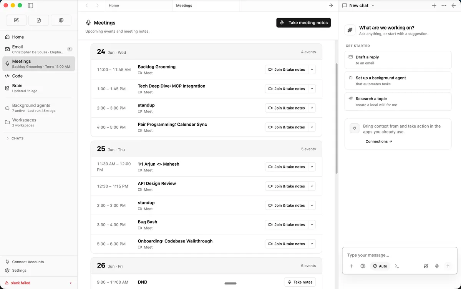Select Draft a reply suggestion
The image size is (461, 289).
click(398, 60)
